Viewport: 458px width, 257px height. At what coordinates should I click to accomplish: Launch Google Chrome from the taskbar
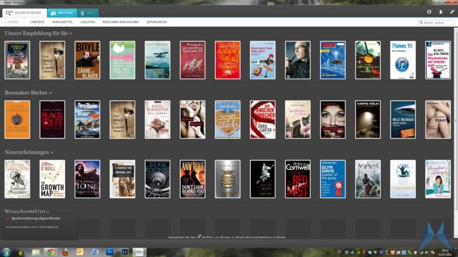click(51, 252)
